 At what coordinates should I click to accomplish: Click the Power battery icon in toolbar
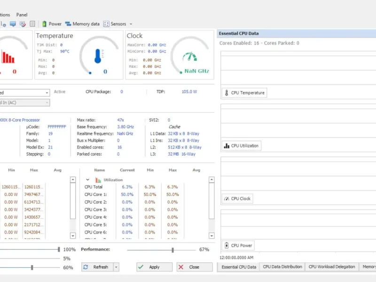[x=44, y=24]
